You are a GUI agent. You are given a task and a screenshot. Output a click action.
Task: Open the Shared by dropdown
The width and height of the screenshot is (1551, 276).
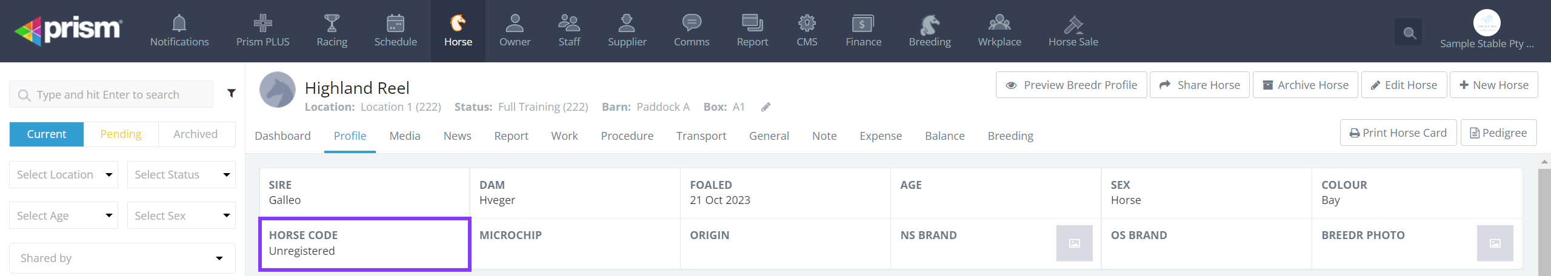point(122,258)
